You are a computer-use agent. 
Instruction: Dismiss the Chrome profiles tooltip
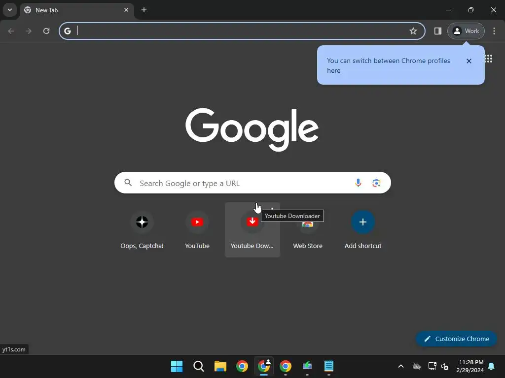click(469, 61)
